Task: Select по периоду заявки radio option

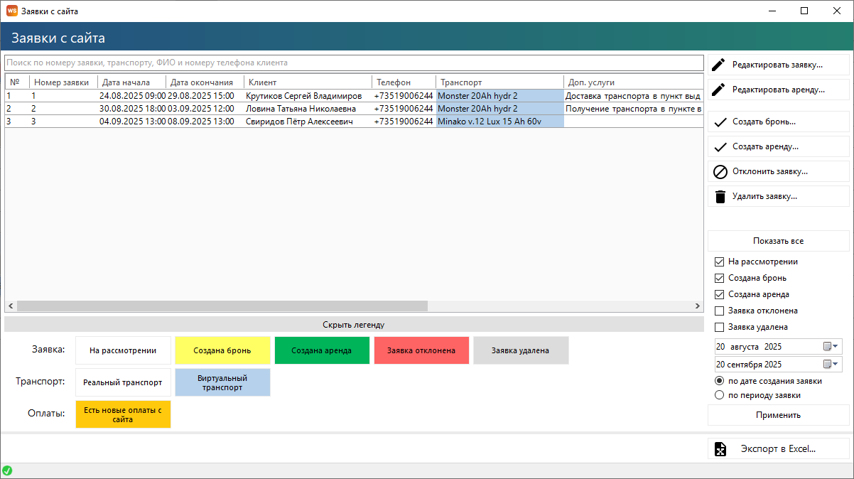Action: pyautogui.click(x=720, y=395)
